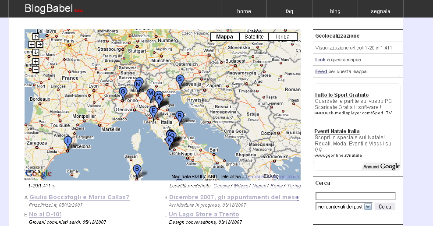Screen dimensions: 433x226
Task: Open Feed per questa mappa
Action: [321, 71]
